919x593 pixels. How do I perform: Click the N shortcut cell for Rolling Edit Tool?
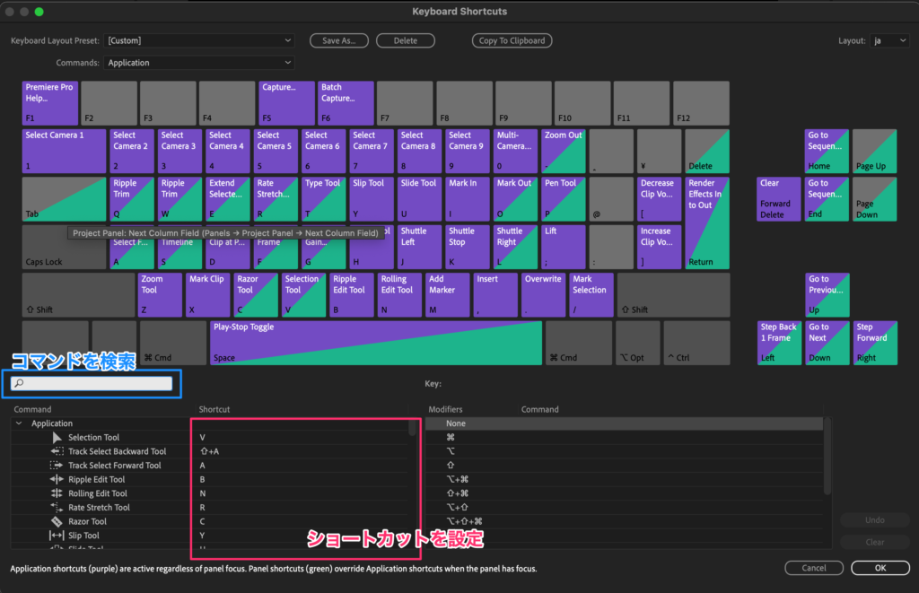(300, 493)
